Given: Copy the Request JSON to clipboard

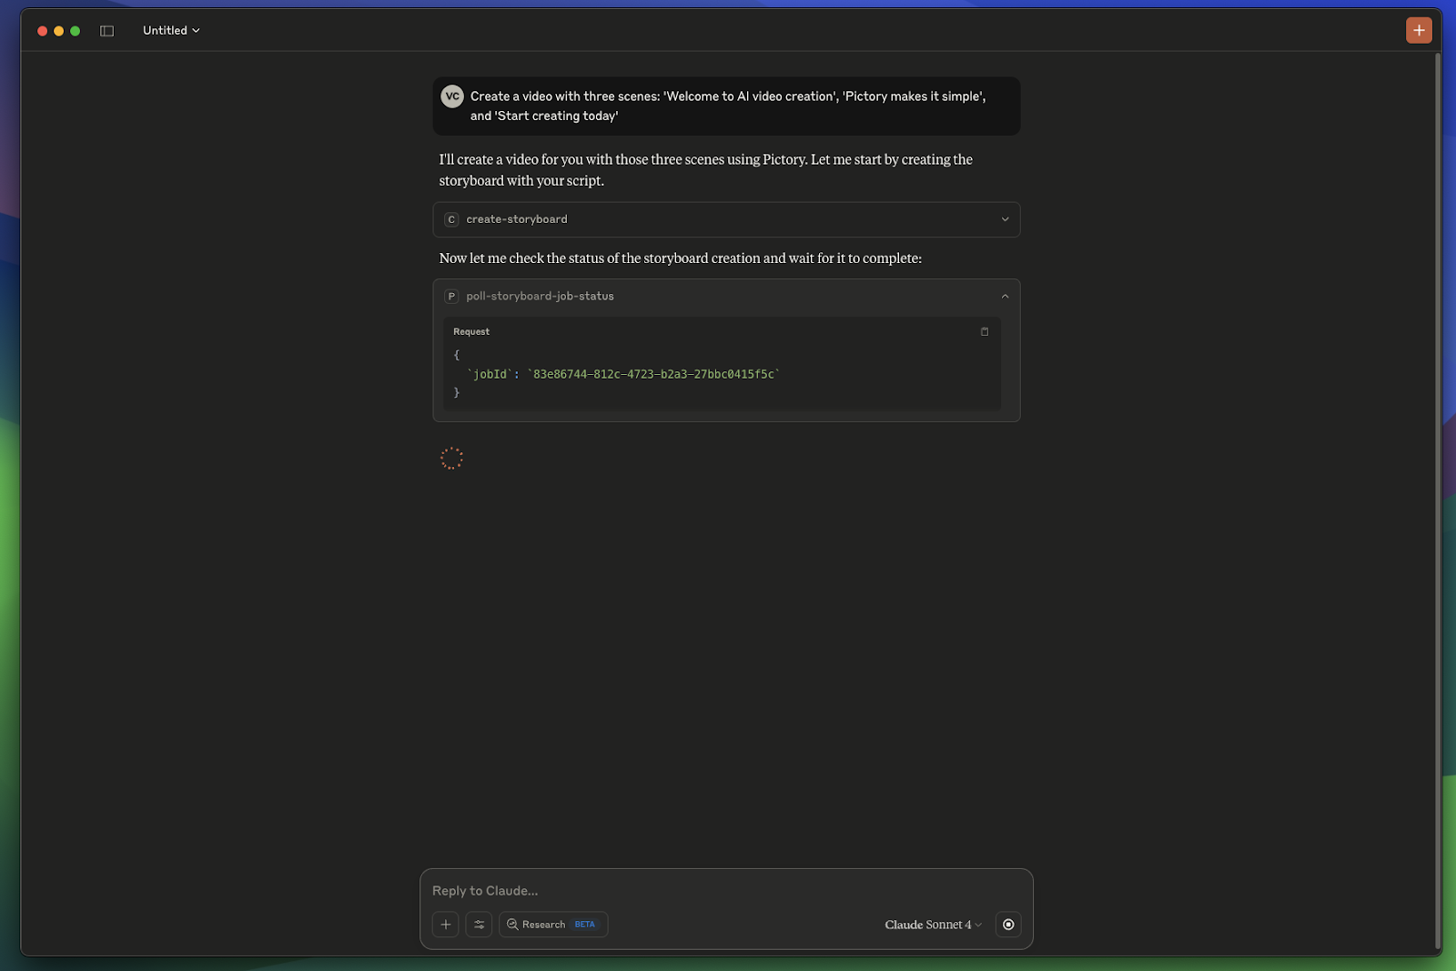Looking at the screenshot, I should tap(984, 331).
